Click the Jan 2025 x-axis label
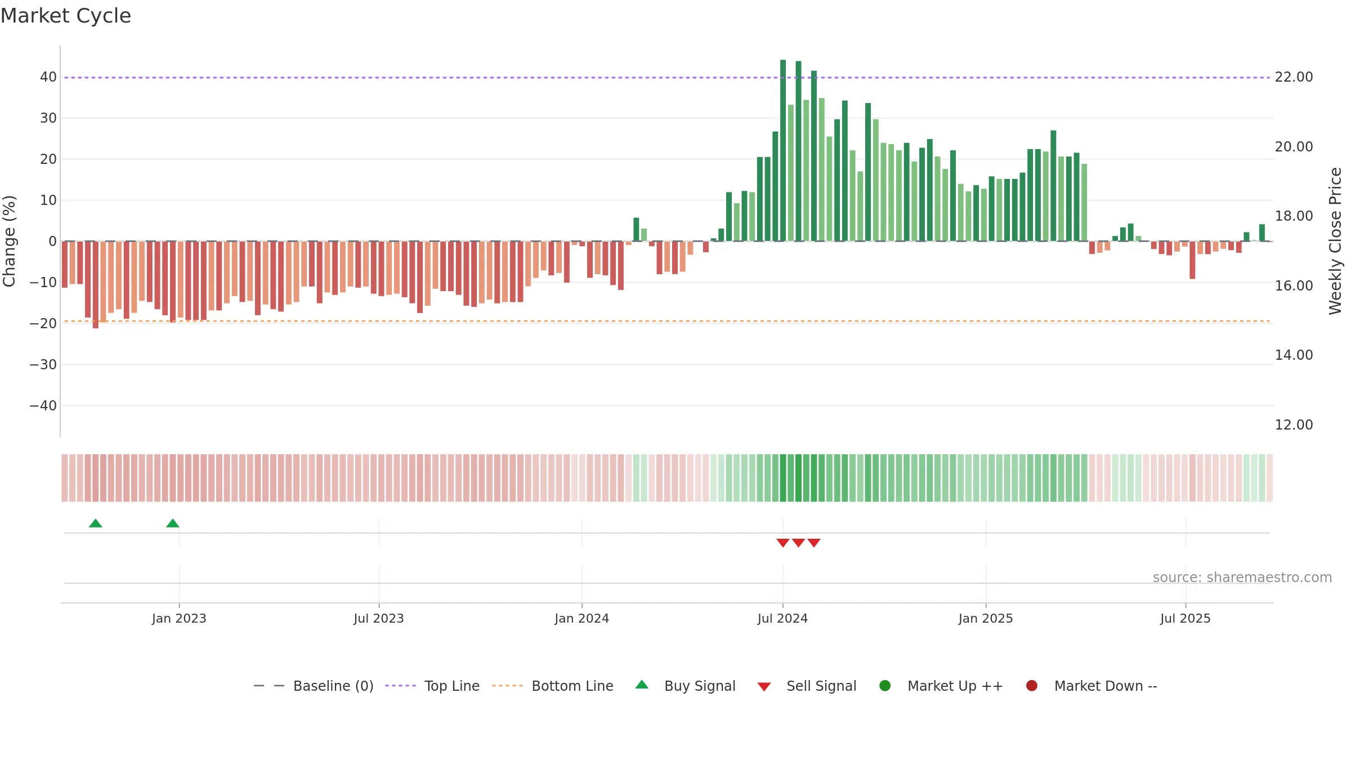This screenshot has width=1351, height=760. [x=986, y=618]
